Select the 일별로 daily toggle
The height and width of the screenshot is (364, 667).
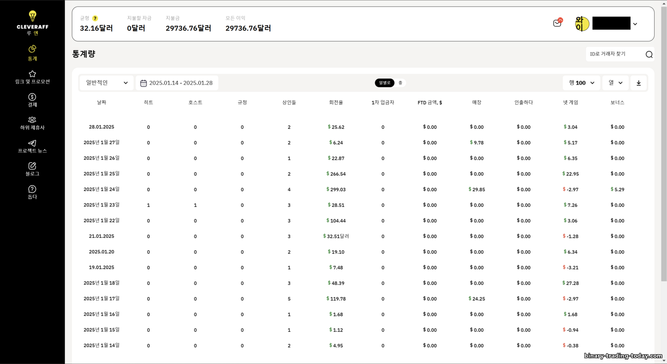385,83
